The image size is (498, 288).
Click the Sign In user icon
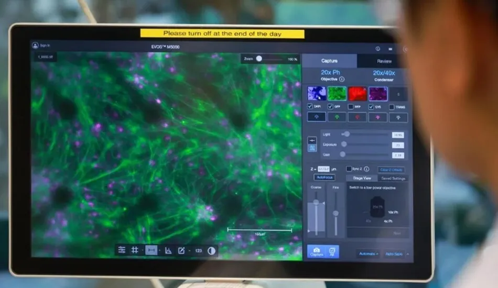pos(35,46)
